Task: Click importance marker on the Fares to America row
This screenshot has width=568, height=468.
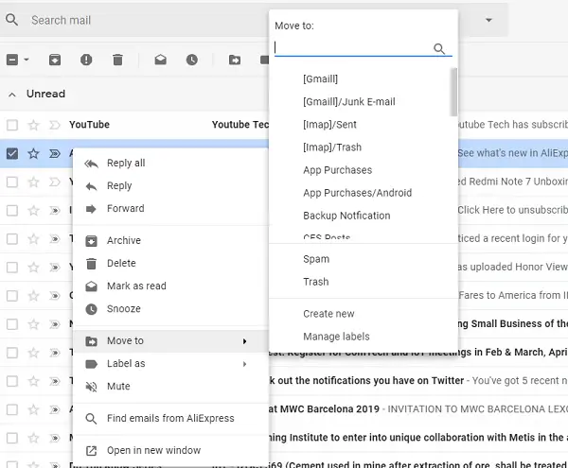Action: (x=55, y=296)
